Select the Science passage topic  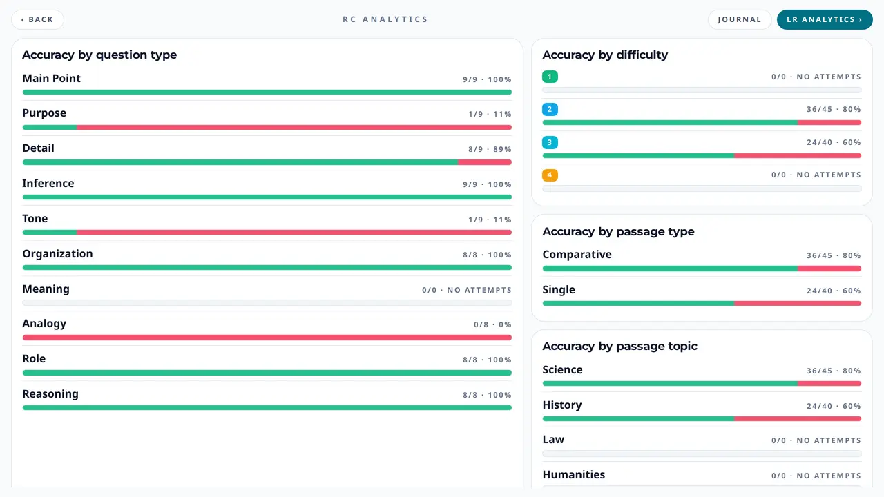pos(562,370)
